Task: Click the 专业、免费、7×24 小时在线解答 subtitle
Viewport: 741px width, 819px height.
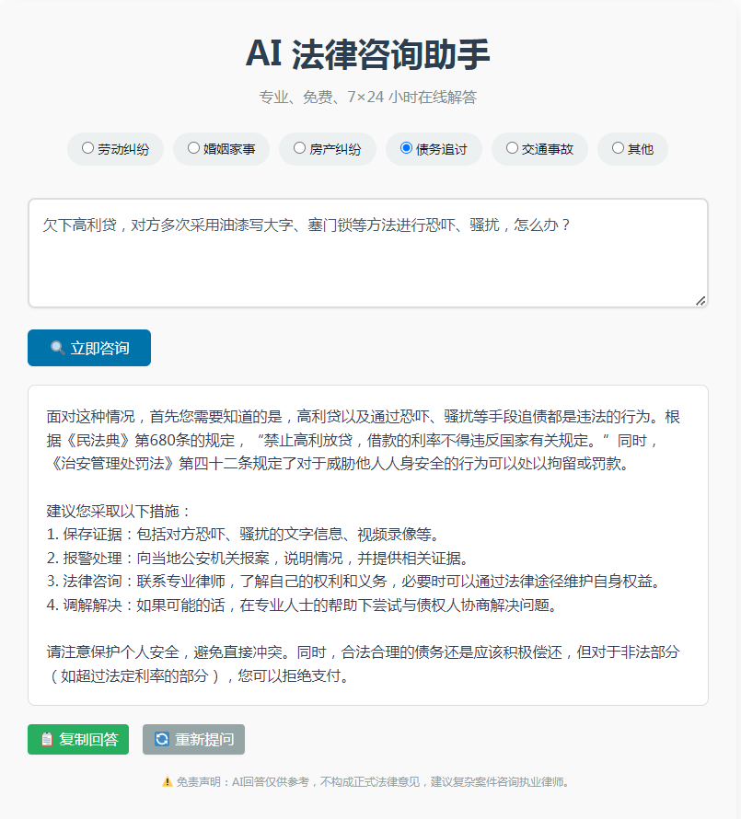Action: tap(368, 97)
